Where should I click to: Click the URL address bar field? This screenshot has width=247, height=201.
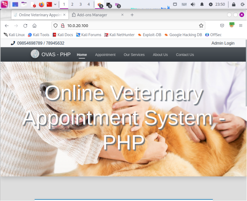pos(128,26)
